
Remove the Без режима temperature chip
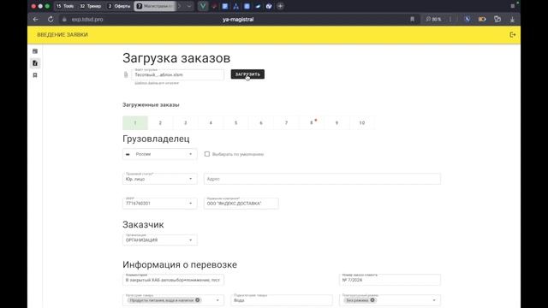[372, 300]
